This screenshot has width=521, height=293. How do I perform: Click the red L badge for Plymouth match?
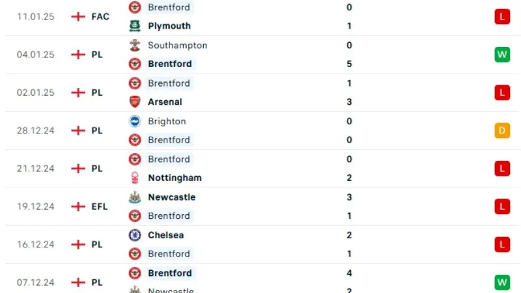coord(501,17)
